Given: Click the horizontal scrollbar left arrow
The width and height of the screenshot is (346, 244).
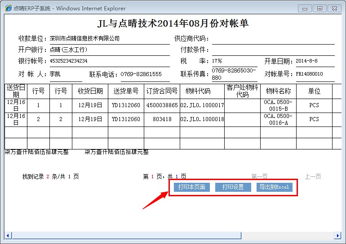Looking at the screenshot, I should (x=8, y=236).
